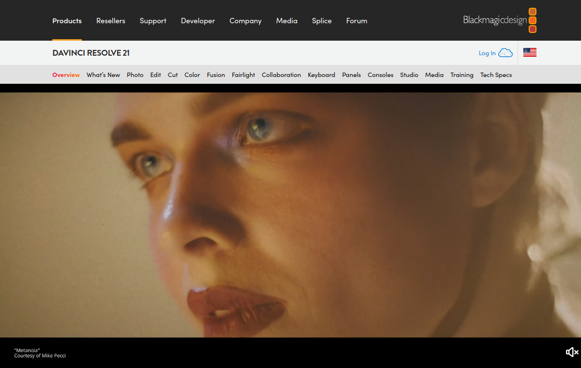Switch to the Consoles tab

[381, 75]
